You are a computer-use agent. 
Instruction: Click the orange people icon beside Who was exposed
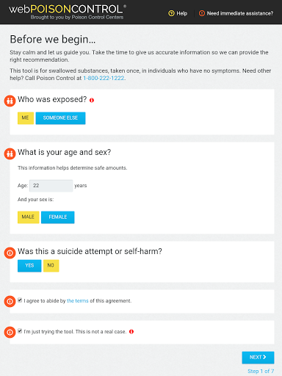point(10,101)
